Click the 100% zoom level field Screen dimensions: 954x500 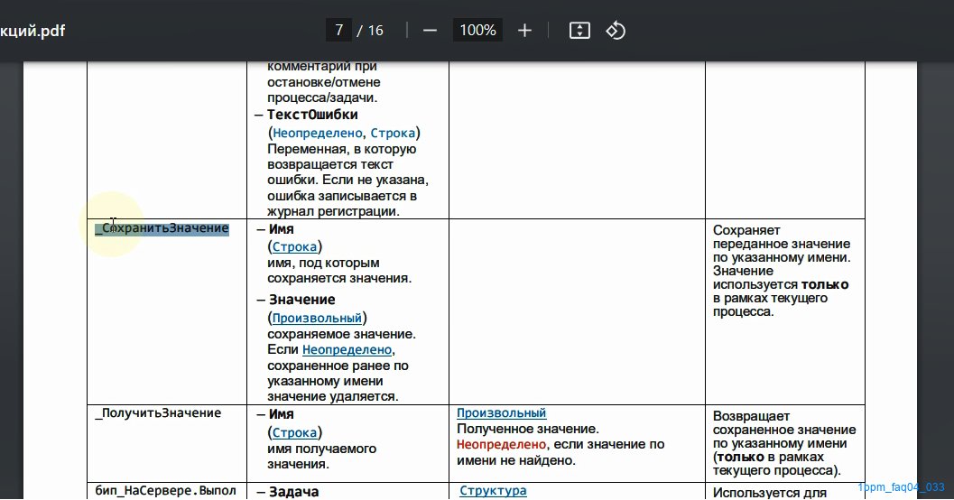click(477, 31)
